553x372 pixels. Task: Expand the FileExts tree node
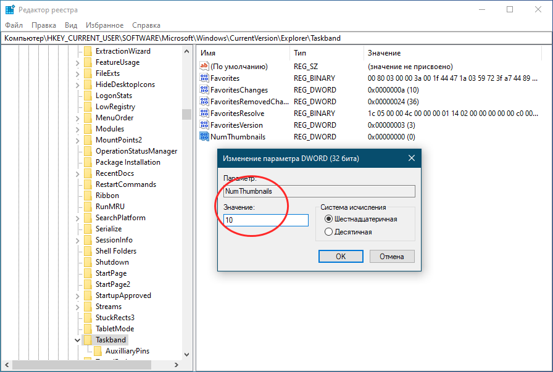tap(78, 74)
